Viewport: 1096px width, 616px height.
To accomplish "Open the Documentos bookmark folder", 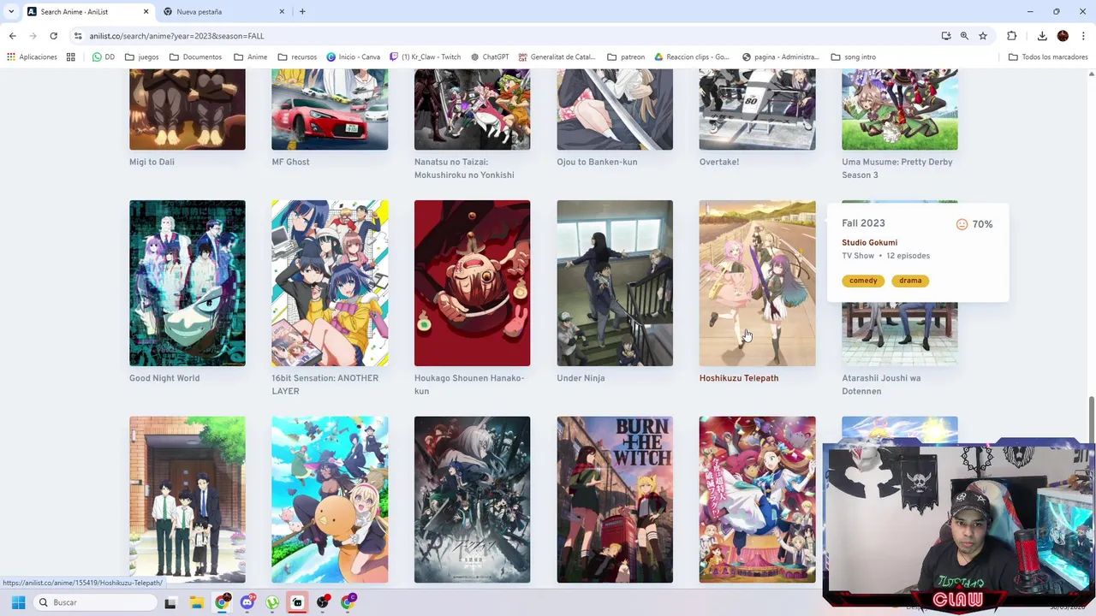I will [x=195, y=57].
